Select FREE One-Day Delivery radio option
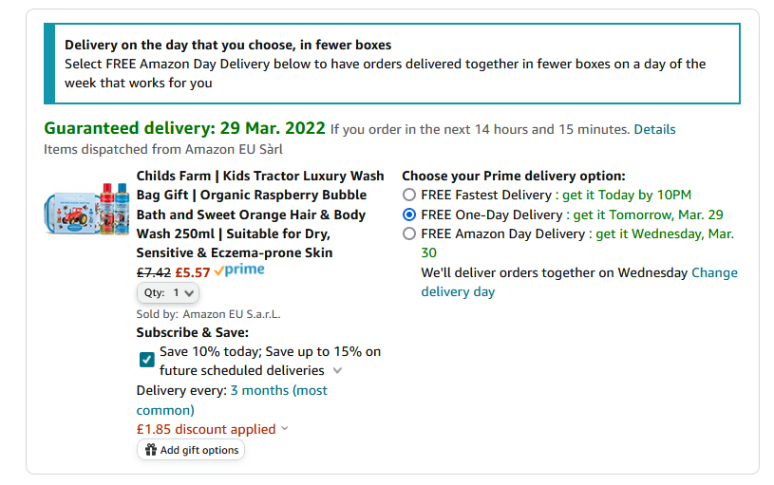This screenshot has height=485, width=774. point(408,215)
